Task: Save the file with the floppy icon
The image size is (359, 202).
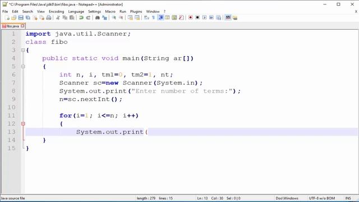Action: (21, 17)
